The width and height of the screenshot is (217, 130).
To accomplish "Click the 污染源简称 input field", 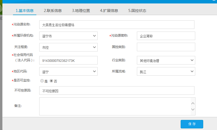I will [x=166, y=36].
